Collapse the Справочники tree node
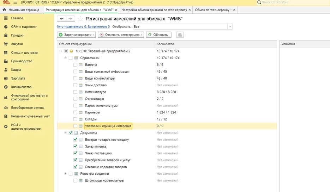The height and width of the screenshot is (192, 330). (x=66, y=58)
